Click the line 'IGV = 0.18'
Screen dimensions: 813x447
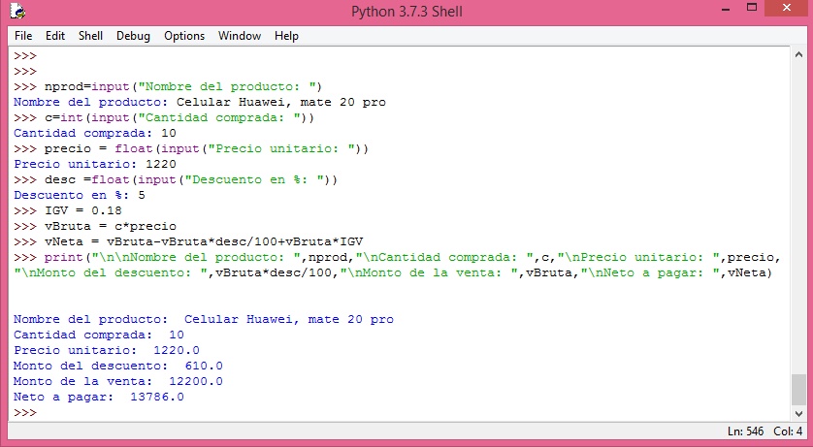68,210
